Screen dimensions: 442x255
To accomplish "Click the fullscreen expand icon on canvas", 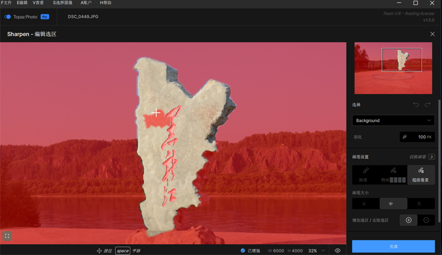I will pyautogui.click(x=7, y=236).
